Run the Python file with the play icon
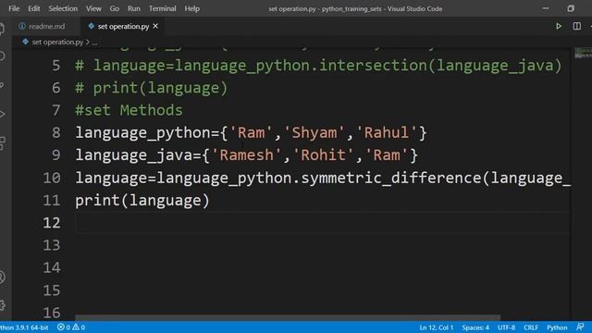Image resolution: width=592 pixels, height=333 pixels. [x=559, y=27]
